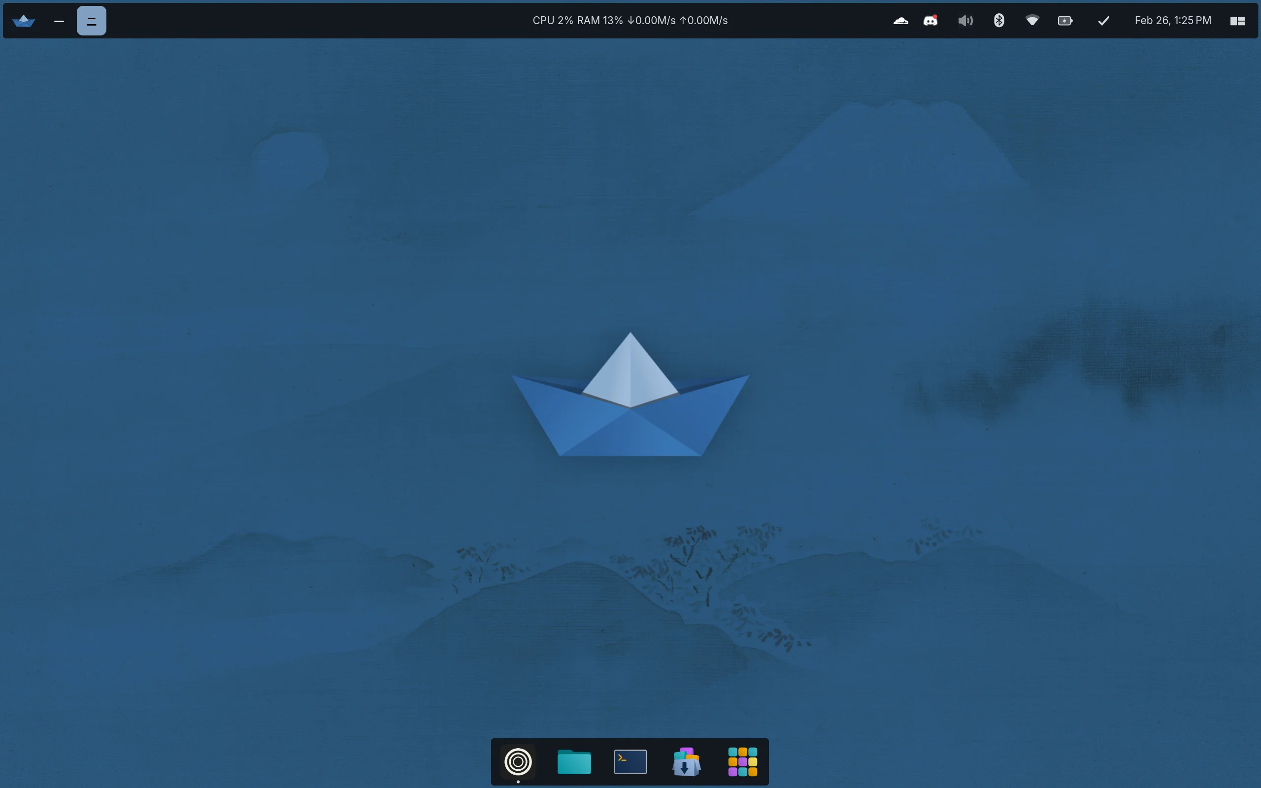This screenshot has width=1261, height=788.
Task: Open the Bluetooth panel indicator
Action: (x=998, y=21)
